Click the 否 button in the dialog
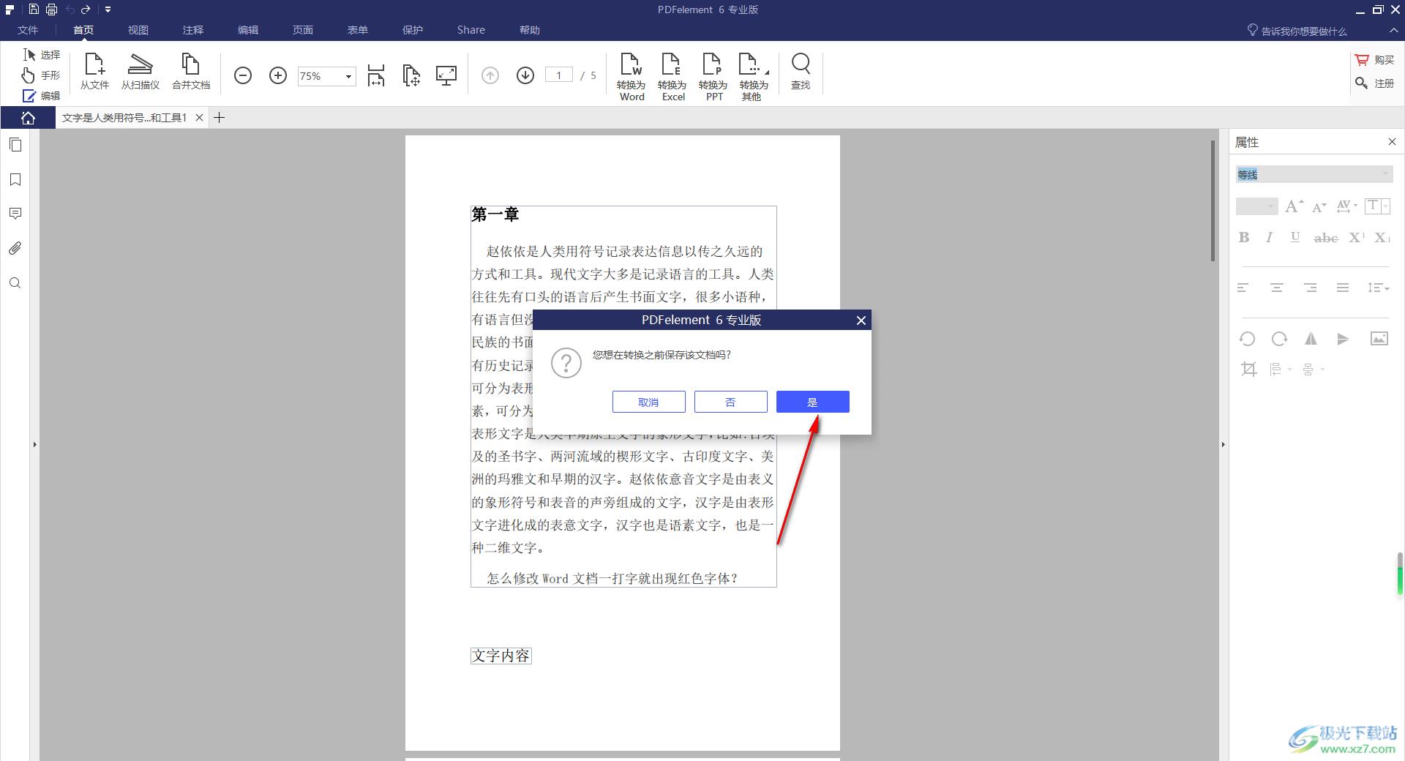Viewport: 1405px width, 761px height. click(x=730, y=402)
